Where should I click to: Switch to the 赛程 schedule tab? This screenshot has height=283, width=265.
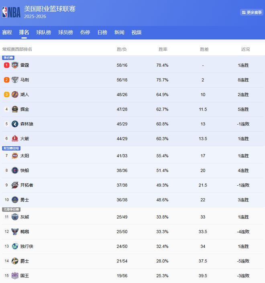7,33
